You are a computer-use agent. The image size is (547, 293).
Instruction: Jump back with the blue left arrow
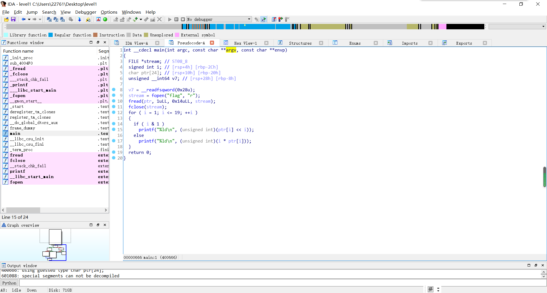(23, 19)
